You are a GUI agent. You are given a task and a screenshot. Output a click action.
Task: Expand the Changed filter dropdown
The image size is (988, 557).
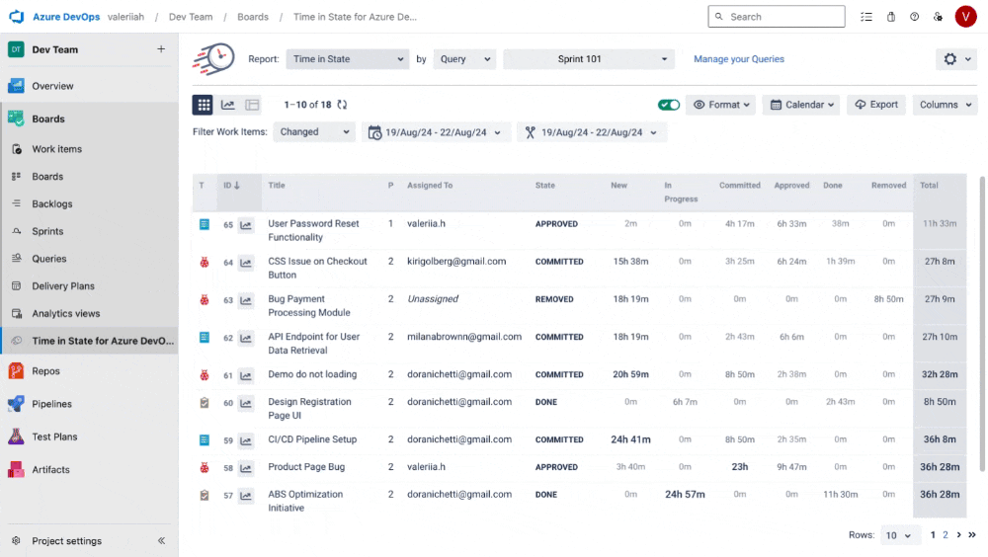(313, 132)
